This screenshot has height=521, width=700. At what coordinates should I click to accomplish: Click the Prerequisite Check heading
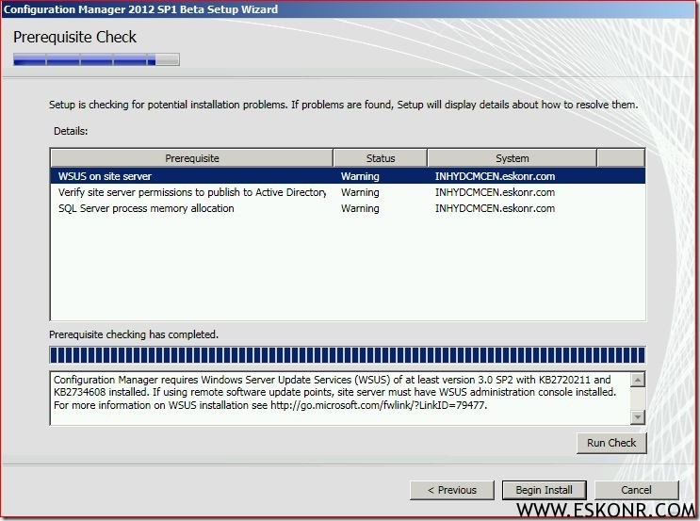point(74,37)
